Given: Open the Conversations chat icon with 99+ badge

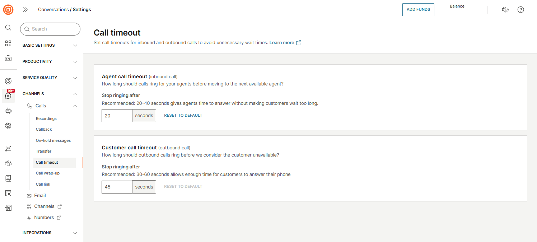Looking at the screenshot, I should 8,96.
